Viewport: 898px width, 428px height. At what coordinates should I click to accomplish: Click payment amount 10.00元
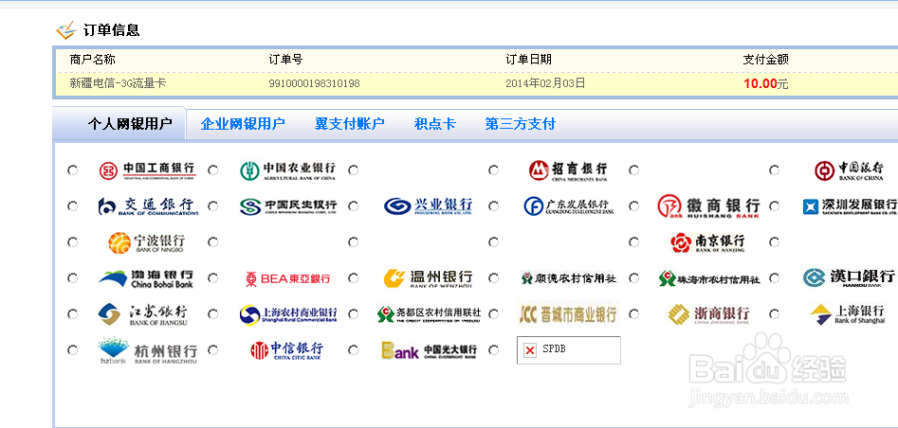tap(765, 84)
